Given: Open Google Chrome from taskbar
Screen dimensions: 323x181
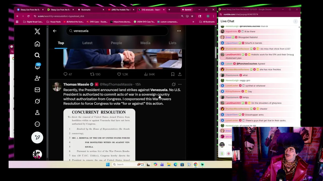Looking at the screenshot, I should pos(196,164).
